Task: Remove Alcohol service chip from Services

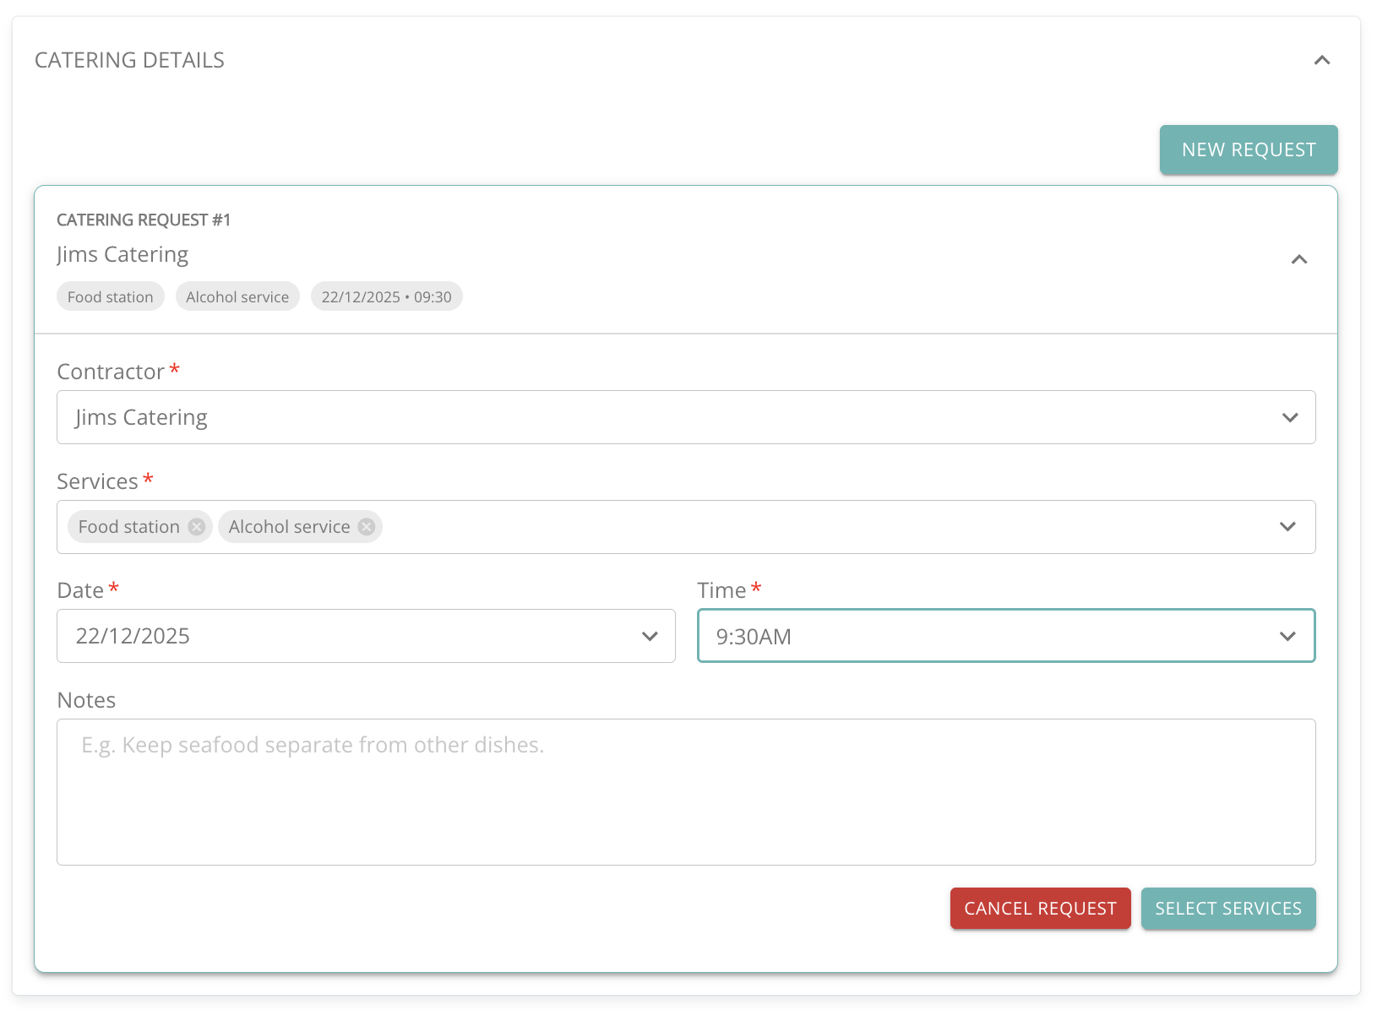Action: (x=367, y=527)
